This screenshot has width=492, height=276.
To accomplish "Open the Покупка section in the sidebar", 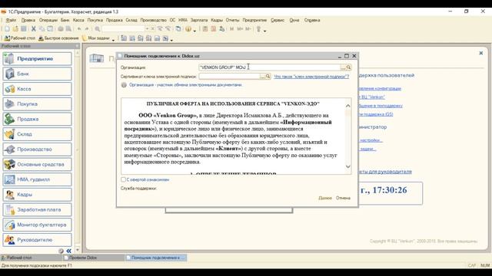I will pyautogui.click(x=37, y=104).
